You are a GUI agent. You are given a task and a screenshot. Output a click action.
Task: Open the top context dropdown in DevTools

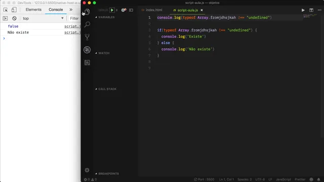(x=43, y=18)
